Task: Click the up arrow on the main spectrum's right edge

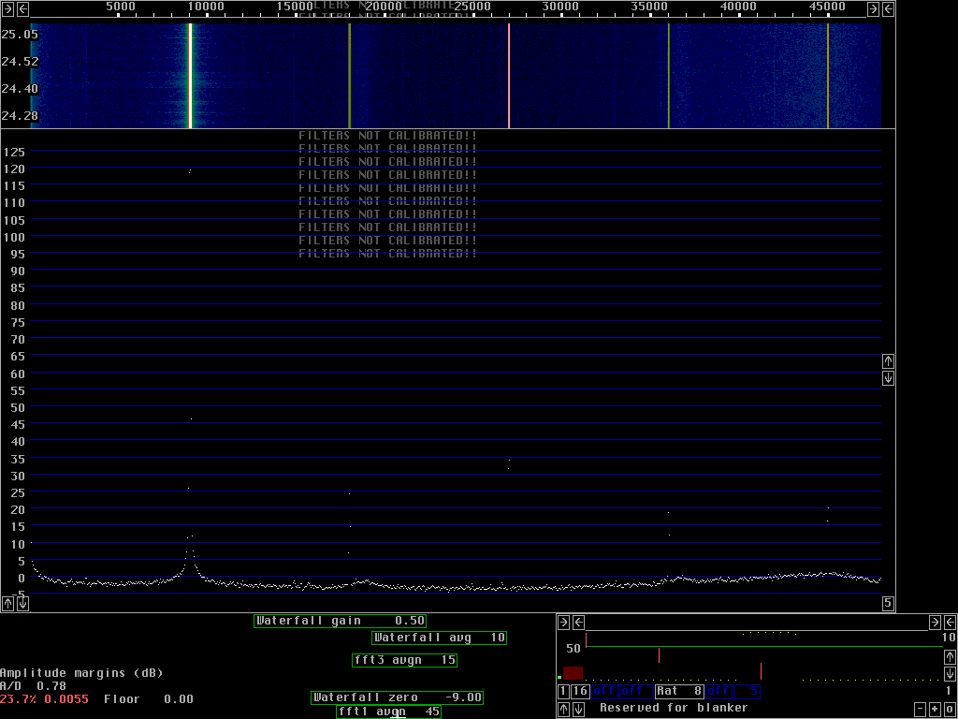Action: point(889,360)
